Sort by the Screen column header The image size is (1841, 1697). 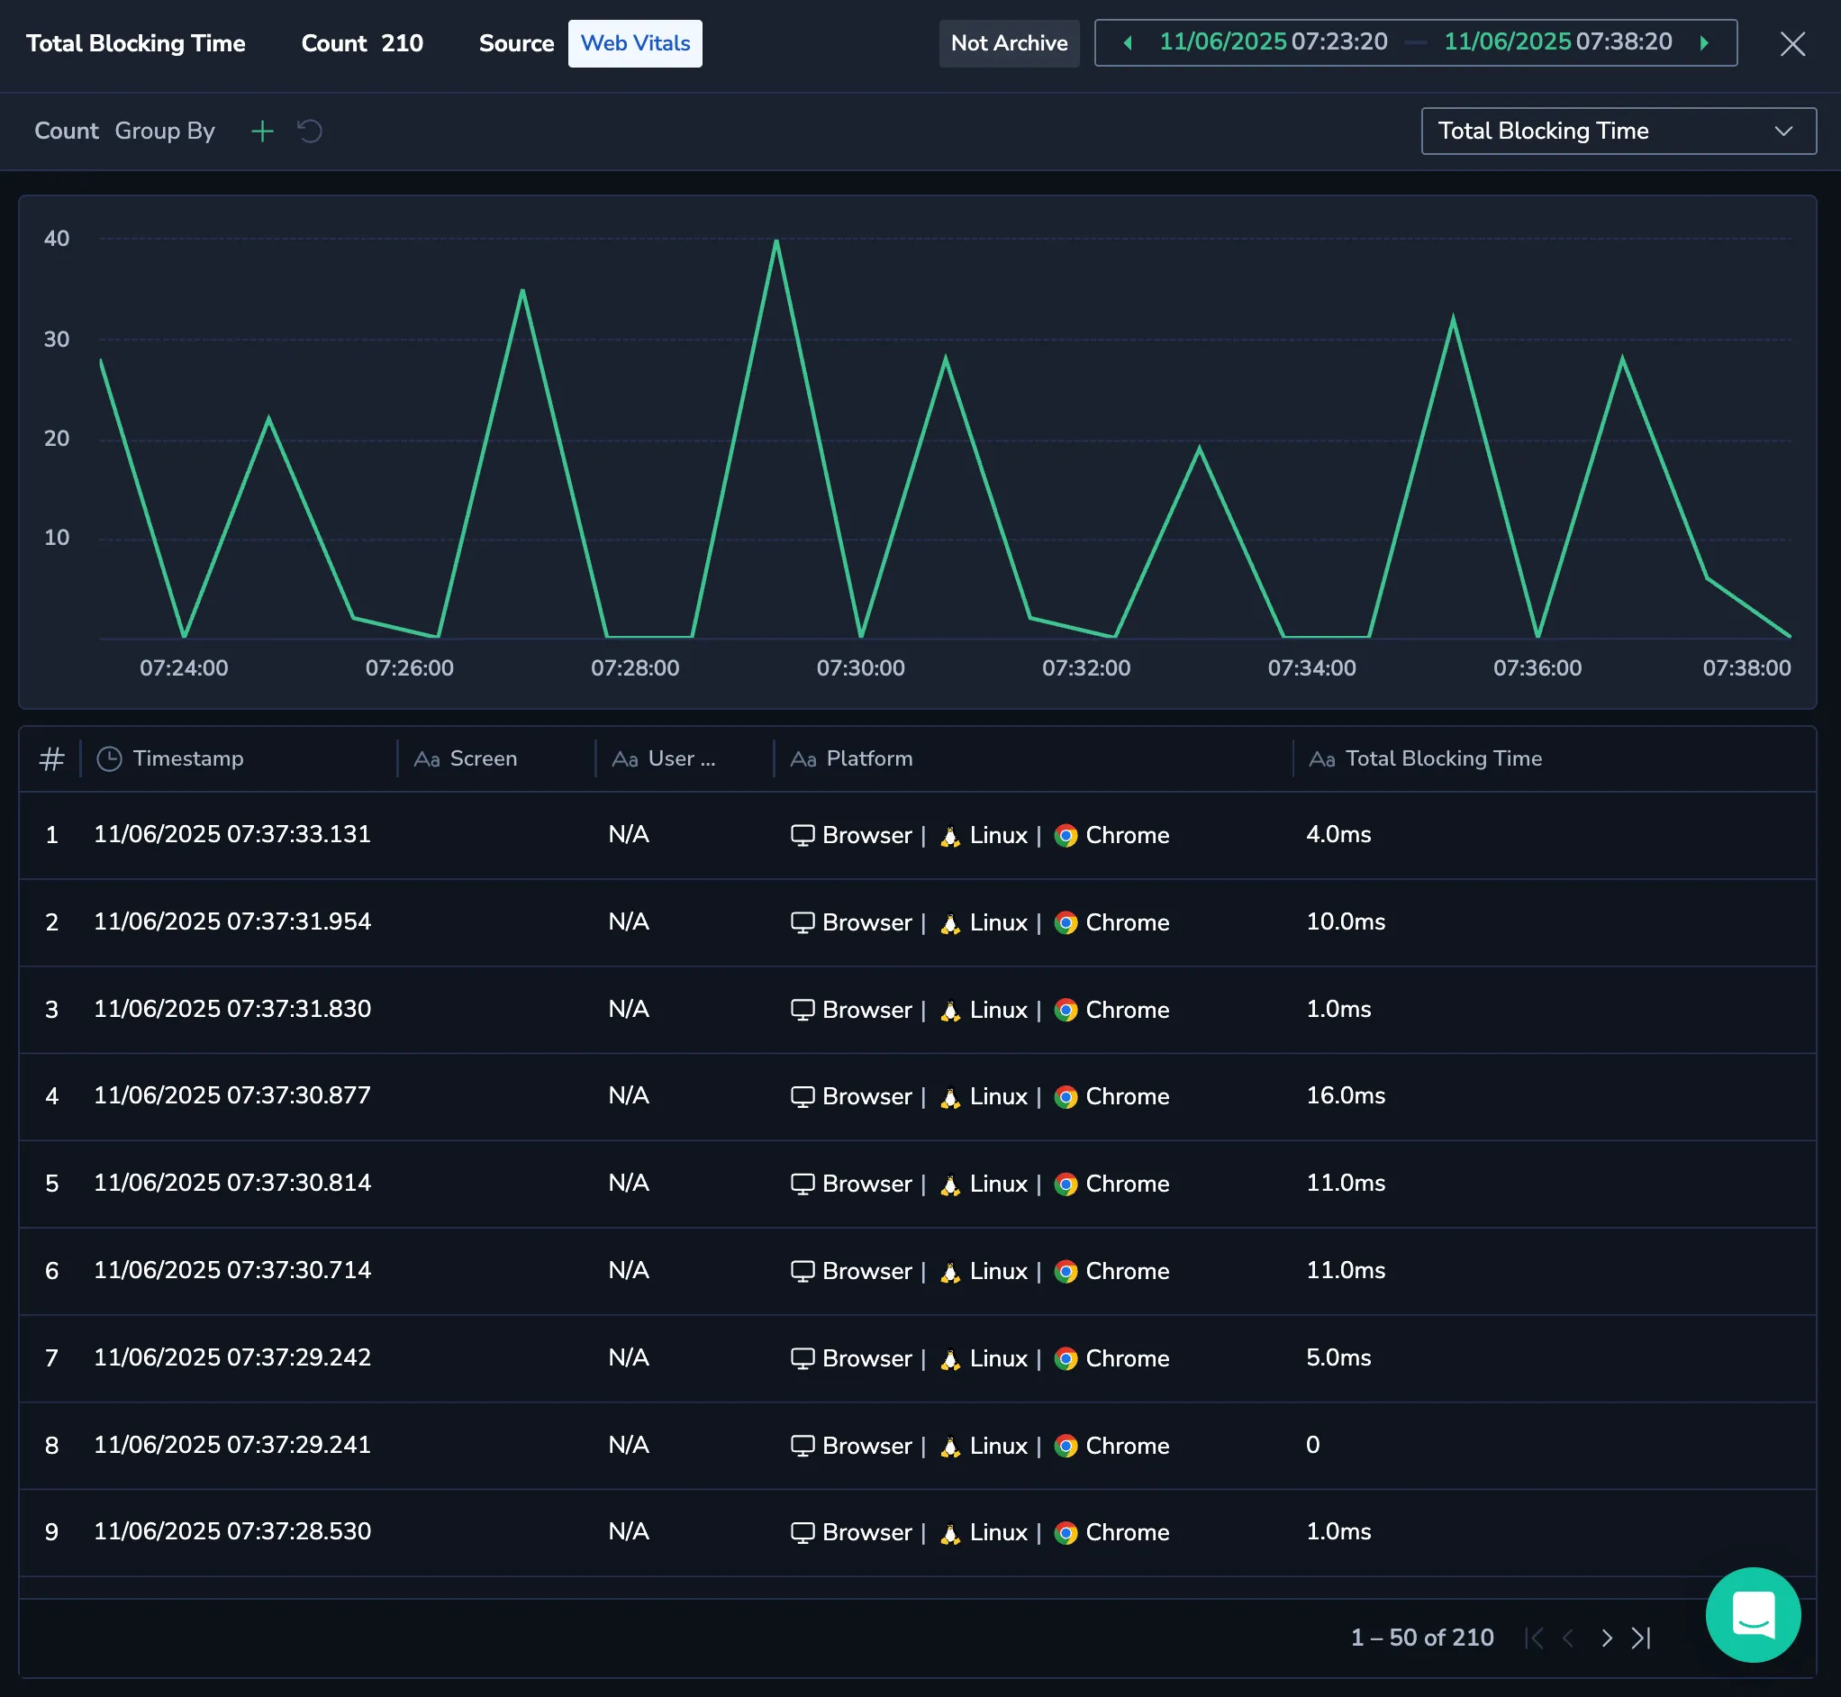[x=483, y=759]
